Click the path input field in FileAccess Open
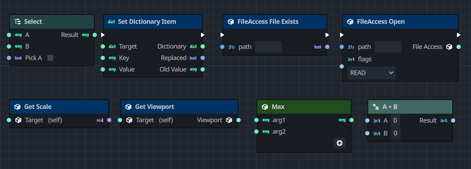471x169 pixels. 388,47
